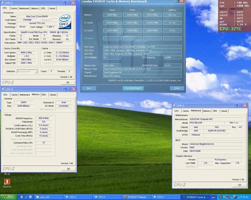Click the Memory Read result field
This screenshot has height=200, width=251.
click(x=113, y=15)
